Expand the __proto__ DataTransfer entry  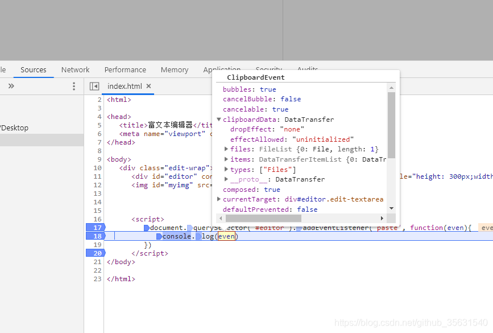click(226, 179)
